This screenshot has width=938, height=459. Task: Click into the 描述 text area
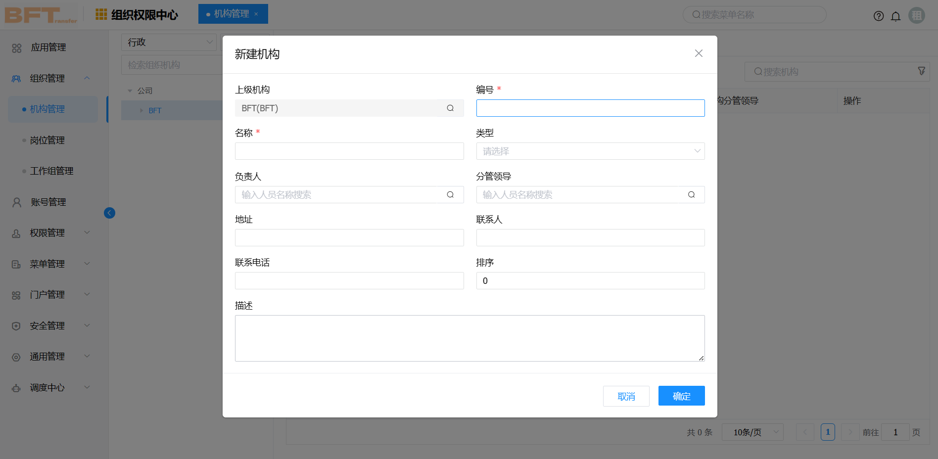click(469, 338)
